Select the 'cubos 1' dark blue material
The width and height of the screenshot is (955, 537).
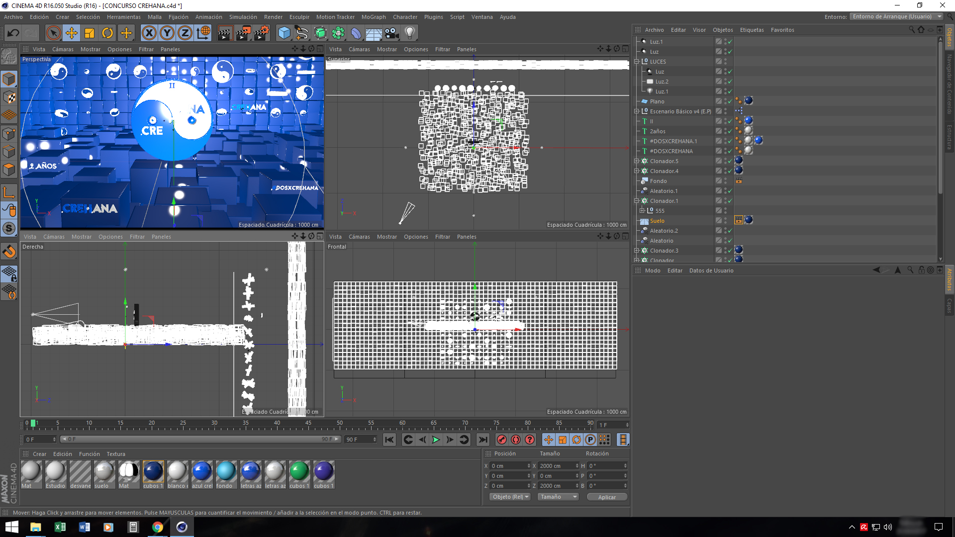pyautogui.click(x=153, y=474)
